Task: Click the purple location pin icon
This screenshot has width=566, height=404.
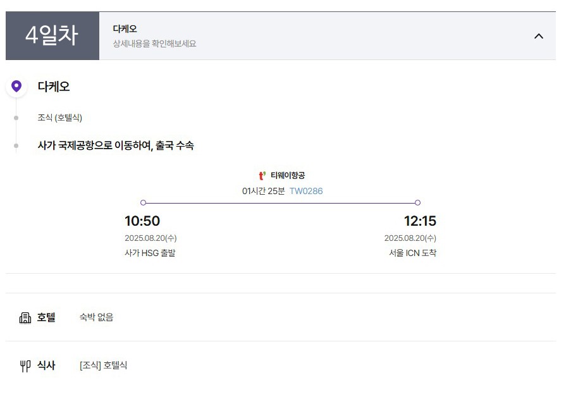Action: [16, 86]
